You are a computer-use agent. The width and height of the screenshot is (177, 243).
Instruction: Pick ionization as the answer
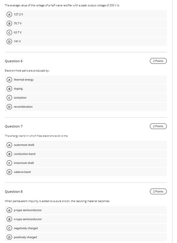(86, 98)
